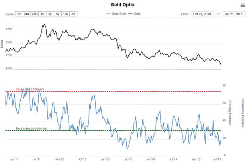Zoom chart to 3m range
The height and width of the screenshot is (163, 247).
19,14
